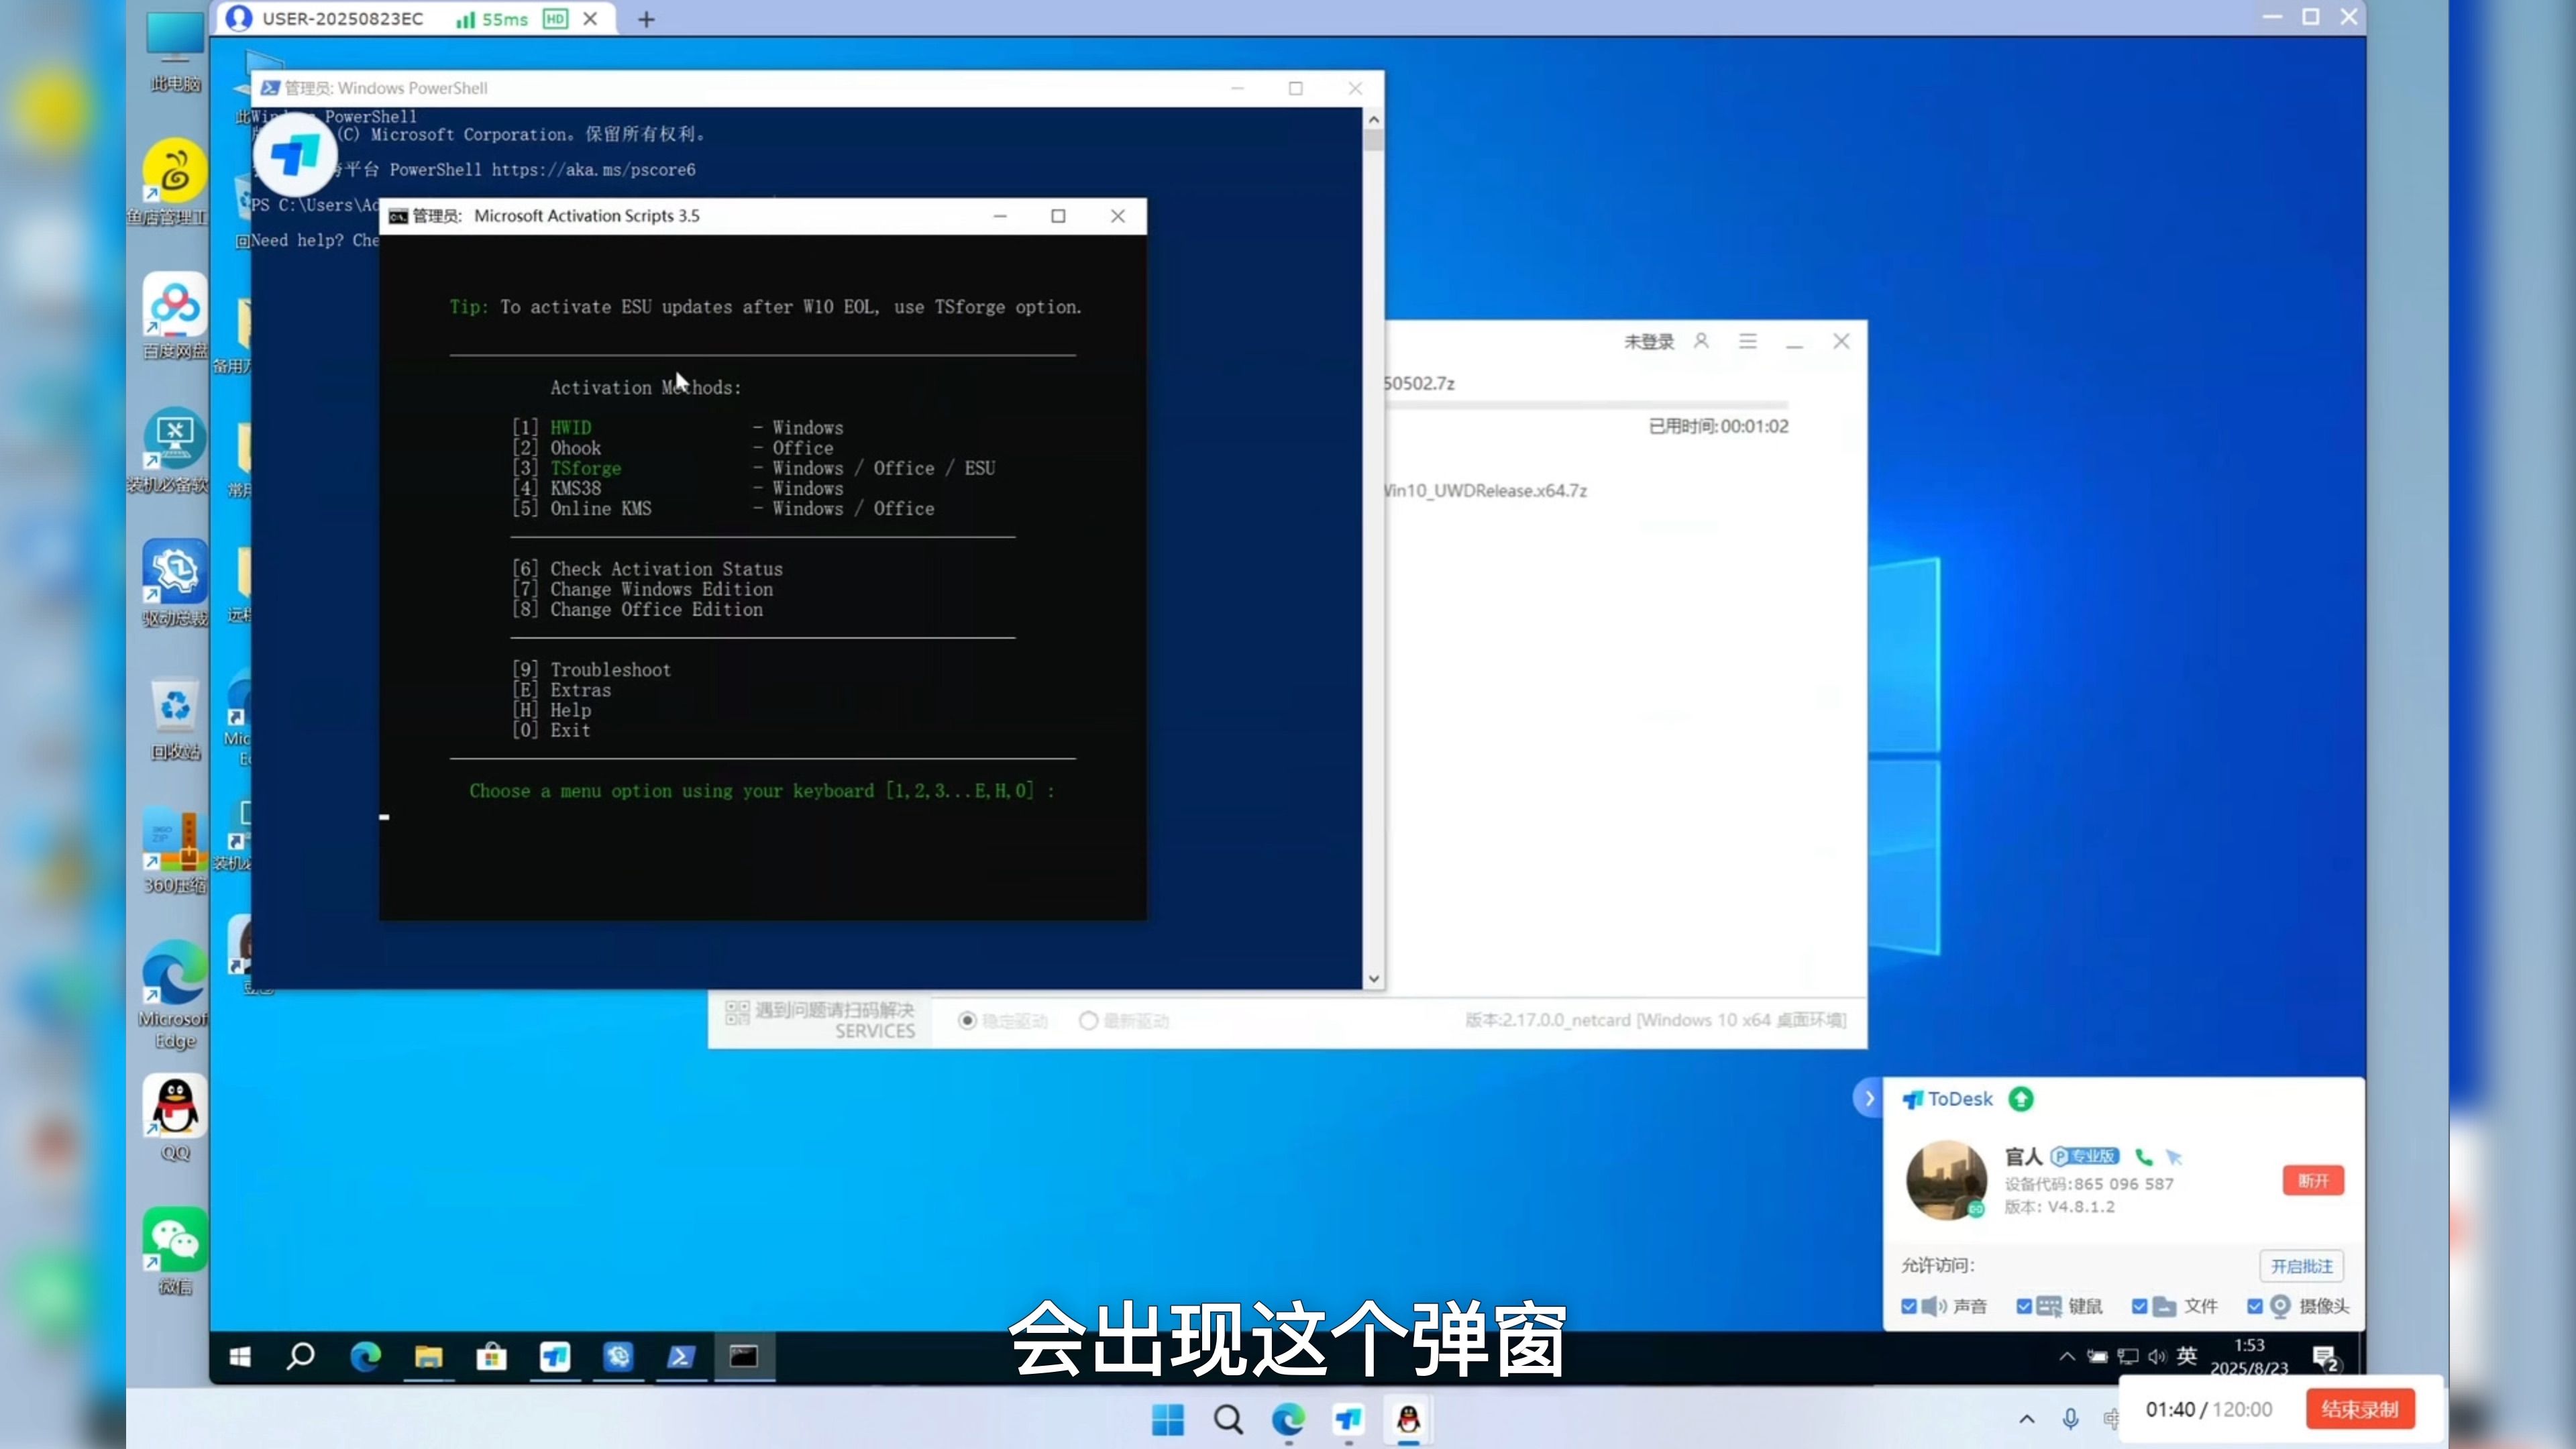Image resolution: width=2576 pixels, height=1449 pixels.
Task: Click the 结束录制 stop recording button
Action: click(x=2360, y=1409)
